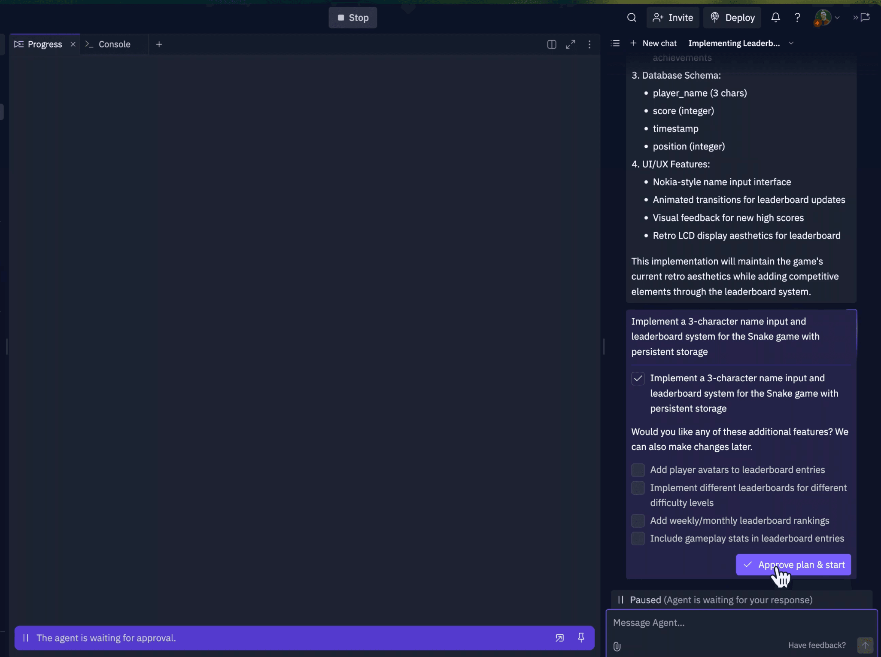Toggle split pane layout icon
The image size is (881, 657).
click(551, 44)
